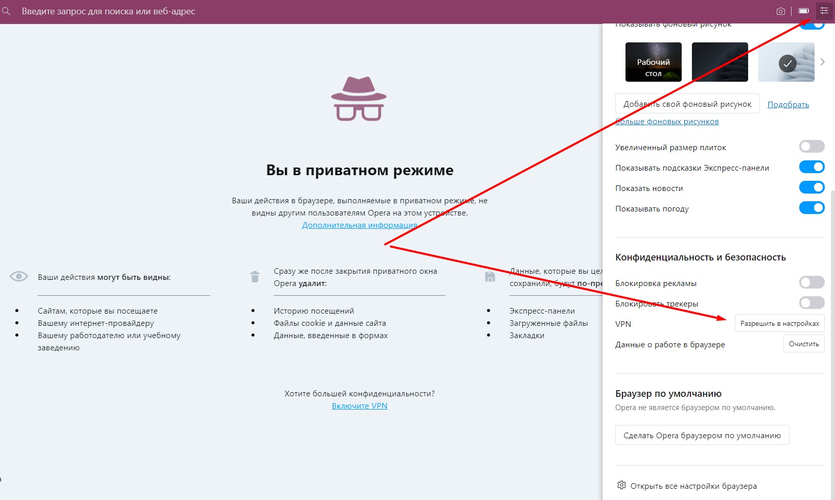The image size is (835, 500).
Task: Click the search magnifier icon in address bar
Action: point(6,11)
